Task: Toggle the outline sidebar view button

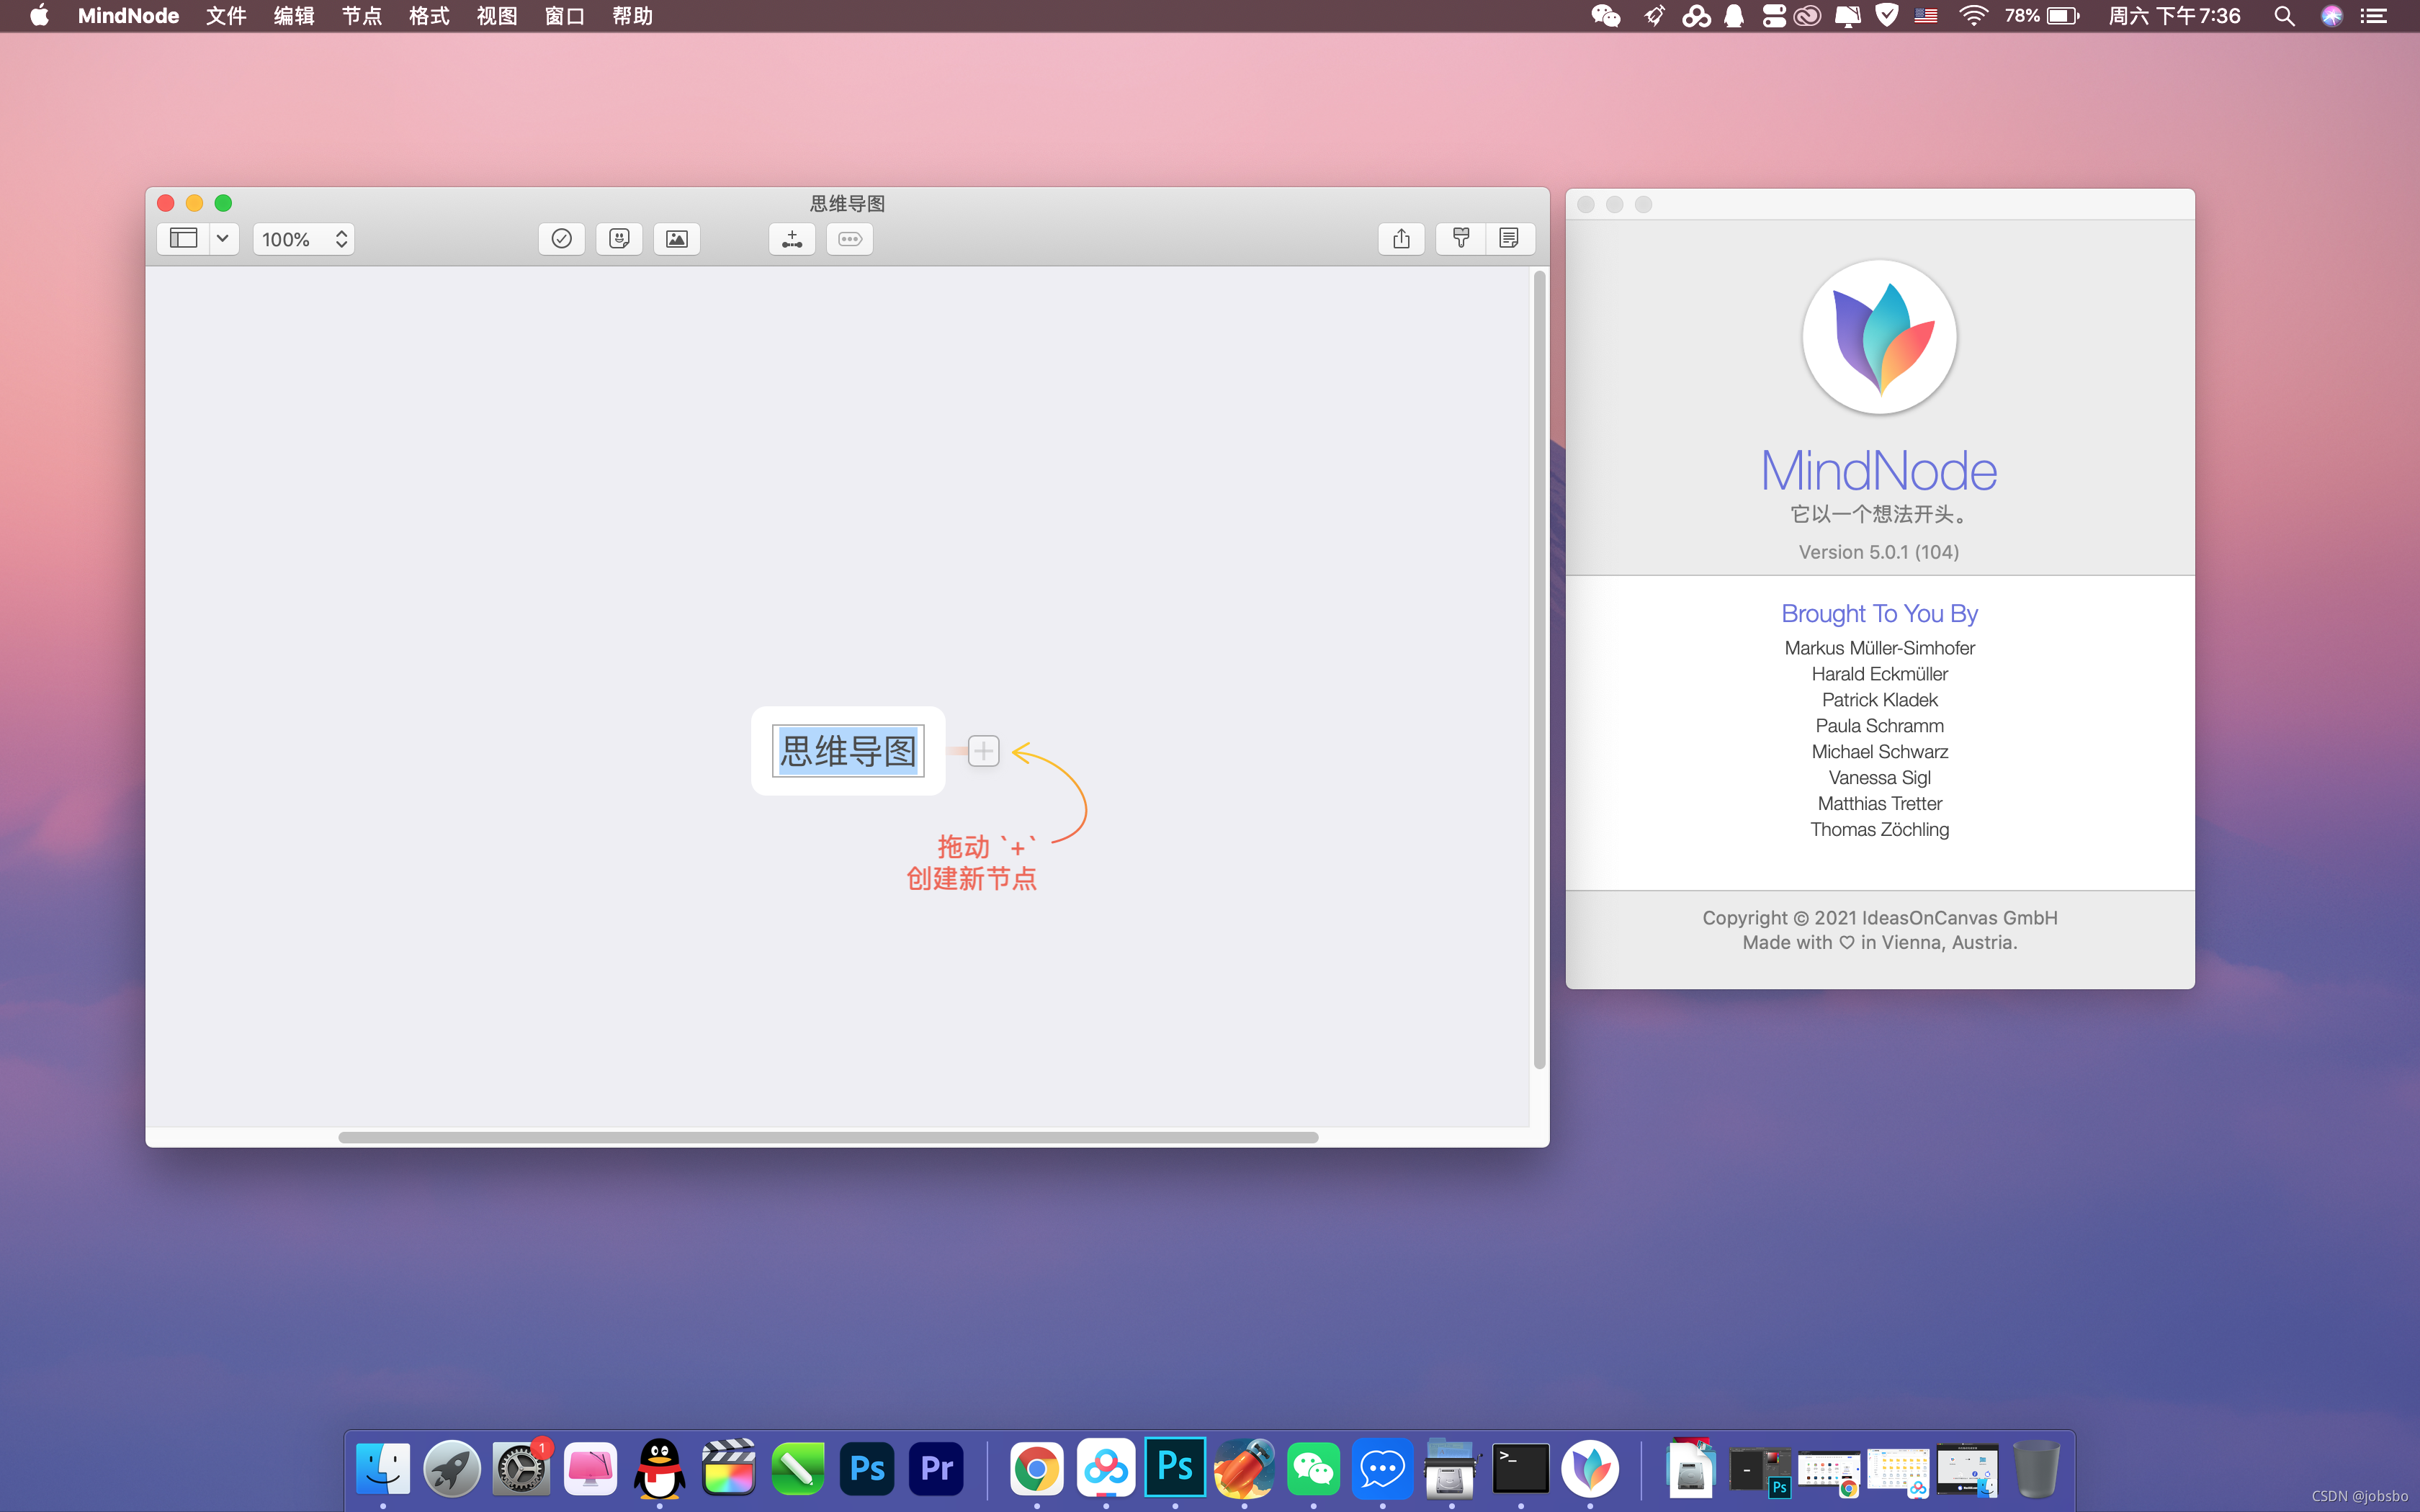Action: pyautogui.click(x=184, y=239)
